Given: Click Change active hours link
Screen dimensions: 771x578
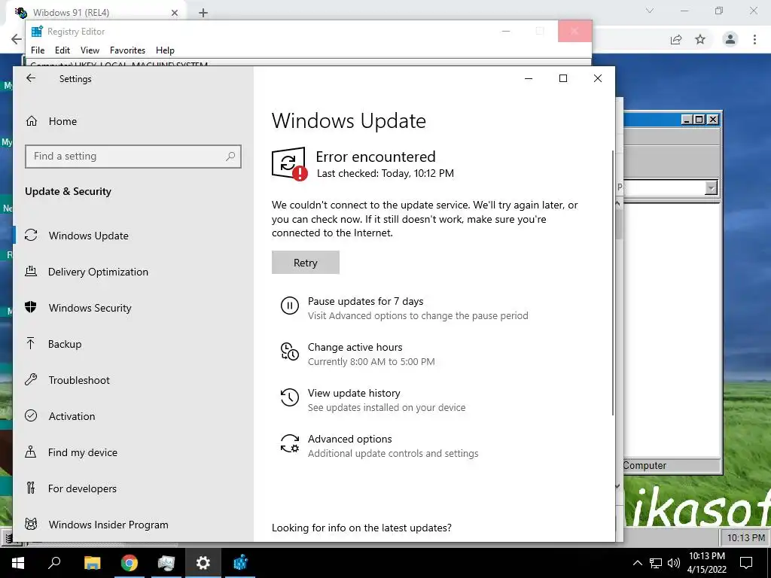Looking at the screenshot, I should tap(355, 347).
